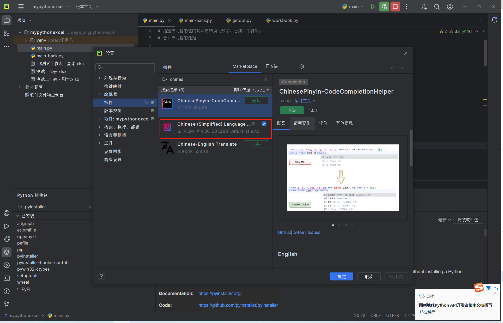This screenshot has width=503, height=323.
Task: Switch to the 已安装 plugins tab
Action: point(272,66)
